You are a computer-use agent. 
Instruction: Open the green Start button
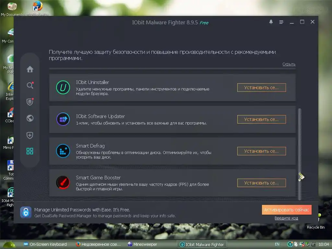9,244
